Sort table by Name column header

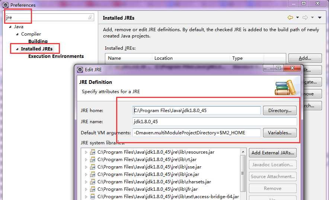tap(129, 58)
